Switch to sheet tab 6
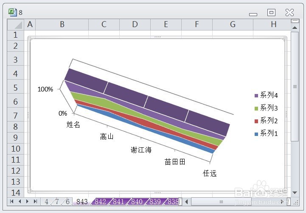The height and width of the screenshot is (213, 306). click(67, 202)
